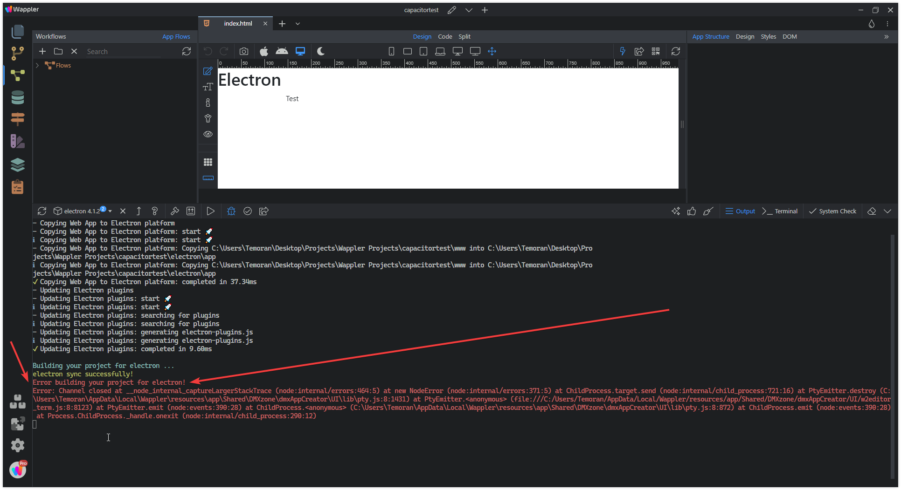Expand the Flows tree node

[37, 65]
